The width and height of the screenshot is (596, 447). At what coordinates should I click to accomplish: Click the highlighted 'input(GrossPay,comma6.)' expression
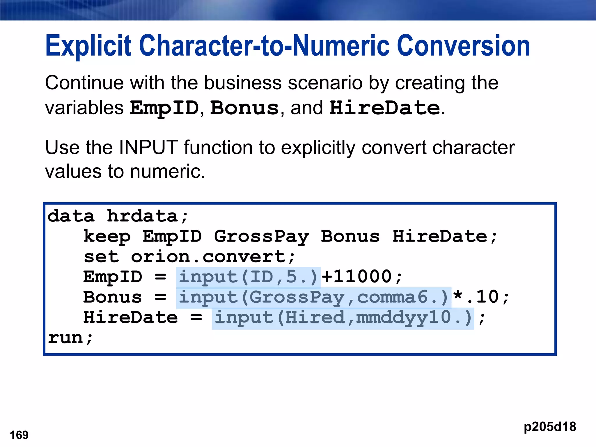coord(314,298)
